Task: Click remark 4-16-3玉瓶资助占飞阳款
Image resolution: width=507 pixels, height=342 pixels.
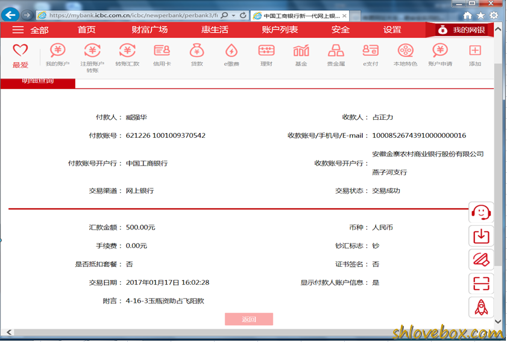Action: pos(165,300)
